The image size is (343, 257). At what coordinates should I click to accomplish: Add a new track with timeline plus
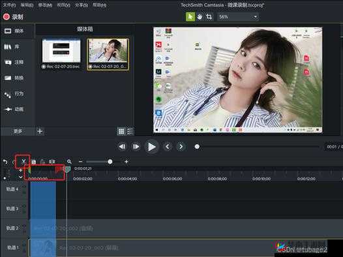coord(21,170)
